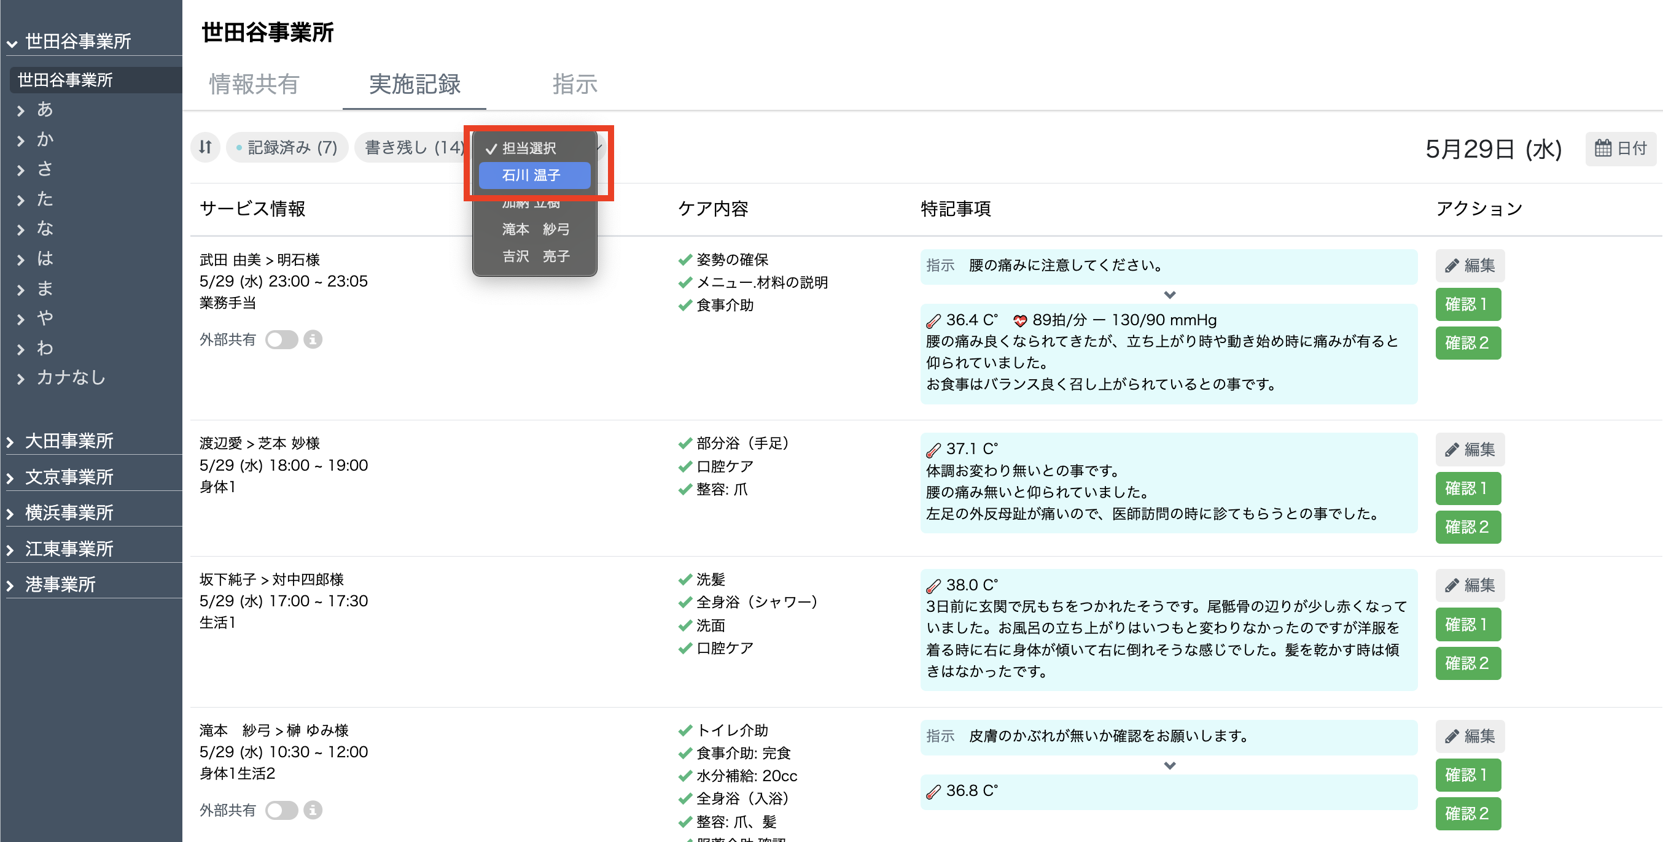
Task: Expand chevron under 腰の痛み instruction
Action: (1169, 295)
